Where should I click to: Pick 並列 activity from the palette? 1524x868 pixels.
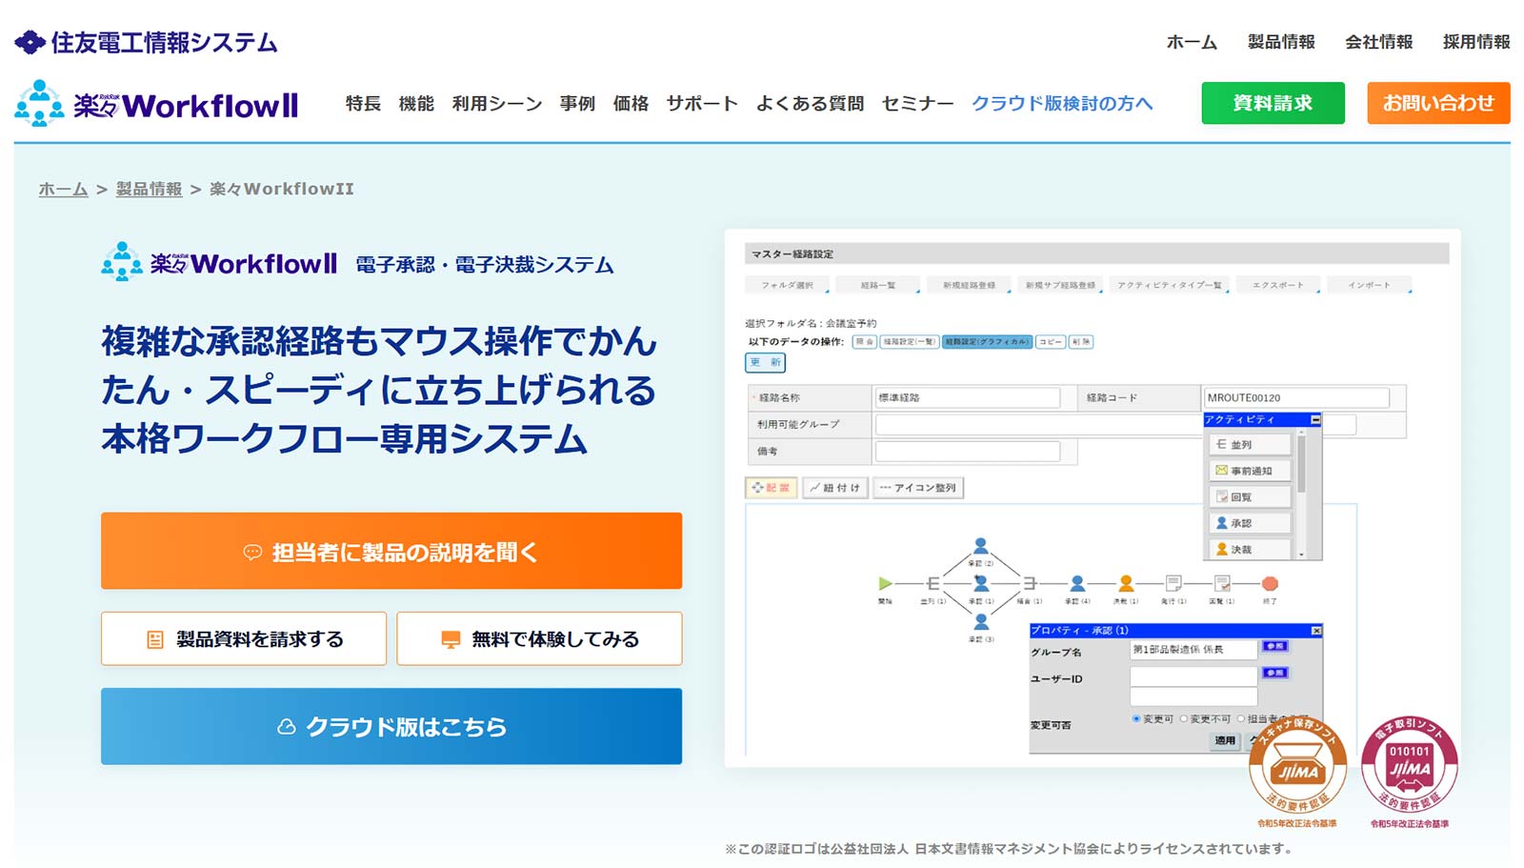point(1249,444)
